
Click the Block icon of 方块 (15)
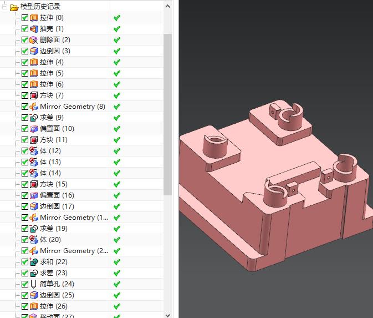point(34,184)
